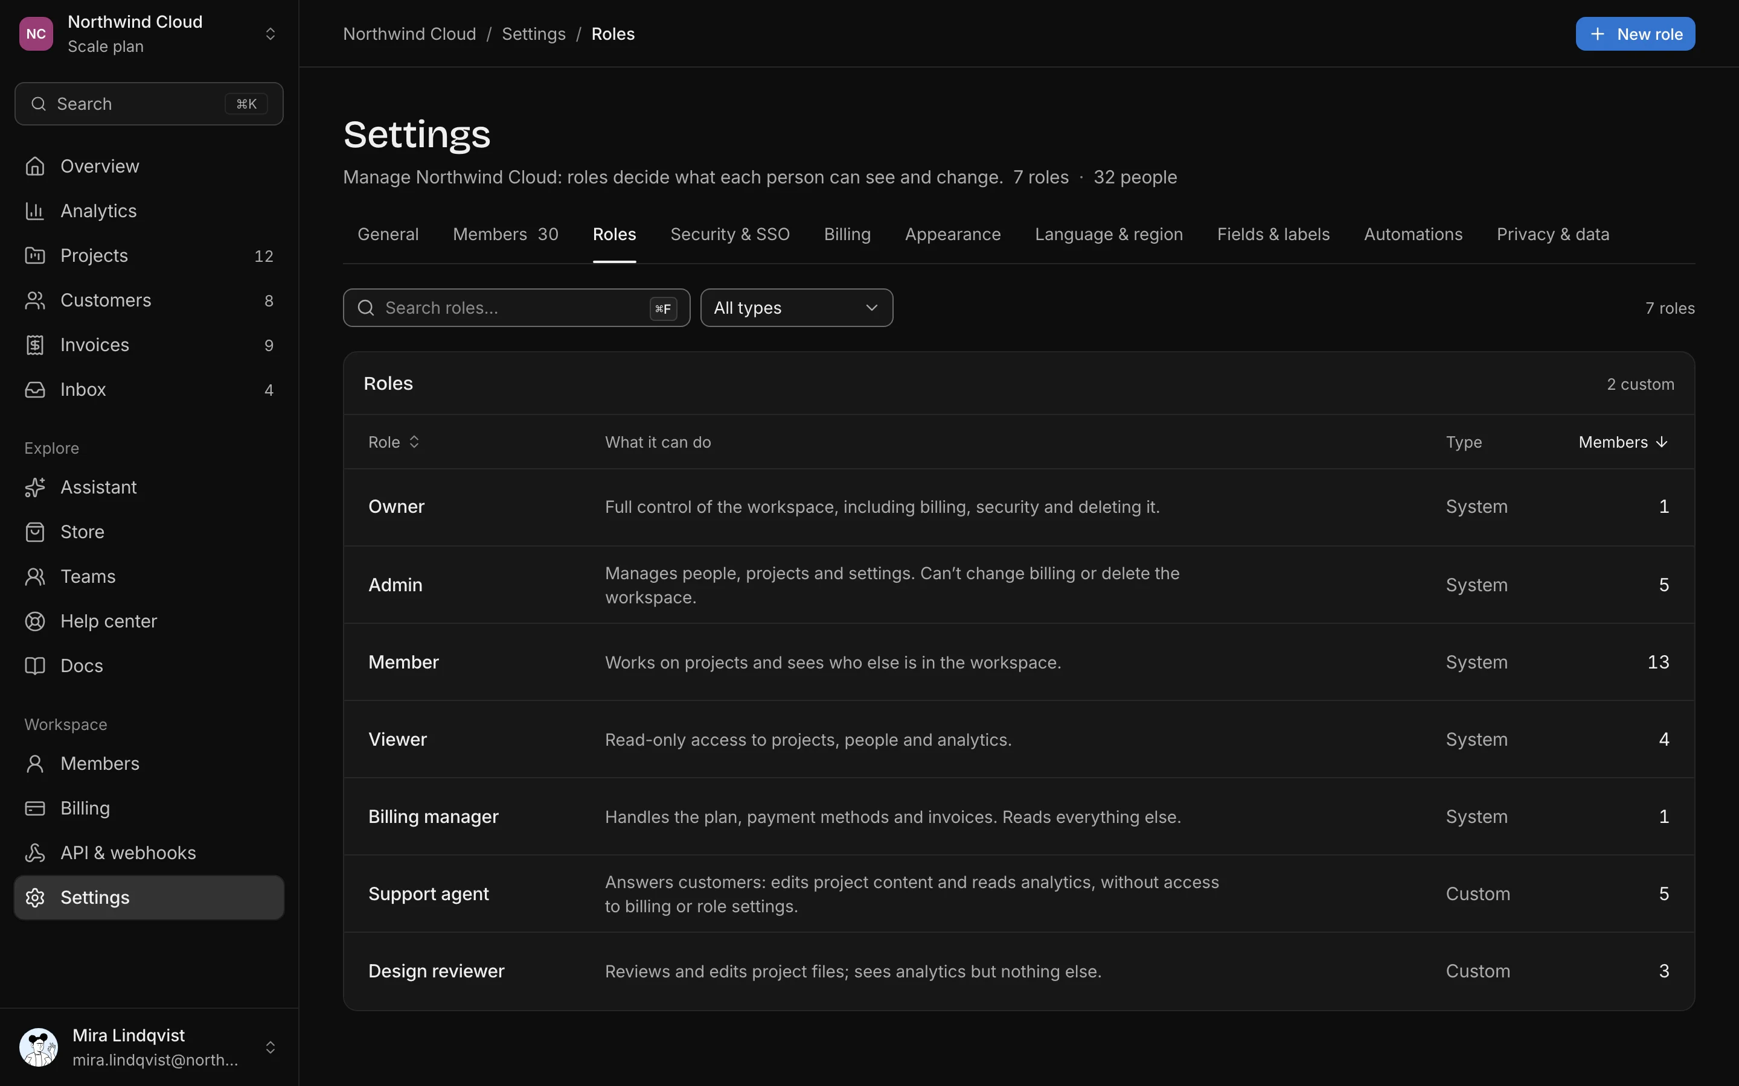This screenshot has height=1086, width=1739.
Task: Open the Support agent role row
Action: point(1019,894)
